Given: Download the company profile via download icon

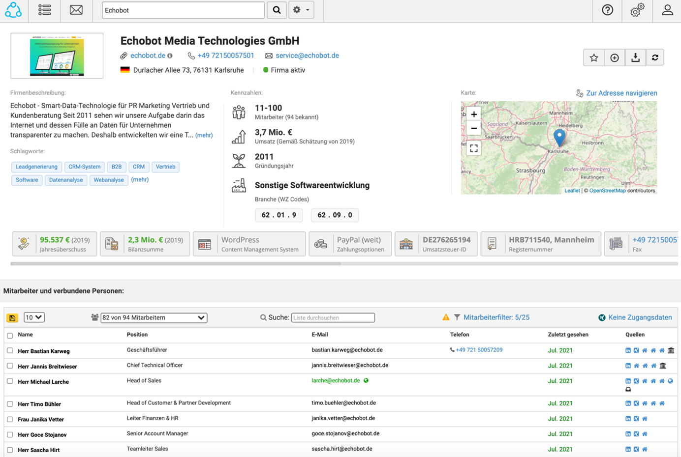Looking at the screenshot, I should pyautogui.click(x=635, y=57).
